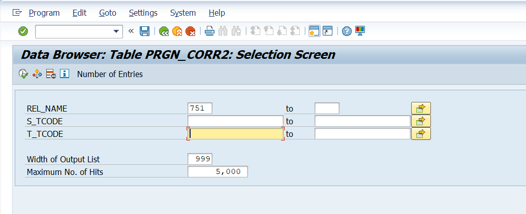This screenshot has width=526, height=214.
Task: Click the REL_NAME upper limit 'to' field
Action: click(x=327, y=108)
